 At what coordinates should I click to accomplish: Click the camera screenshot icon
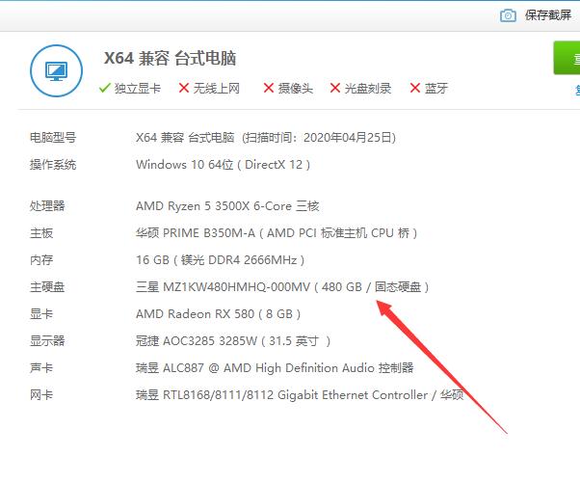508,15
